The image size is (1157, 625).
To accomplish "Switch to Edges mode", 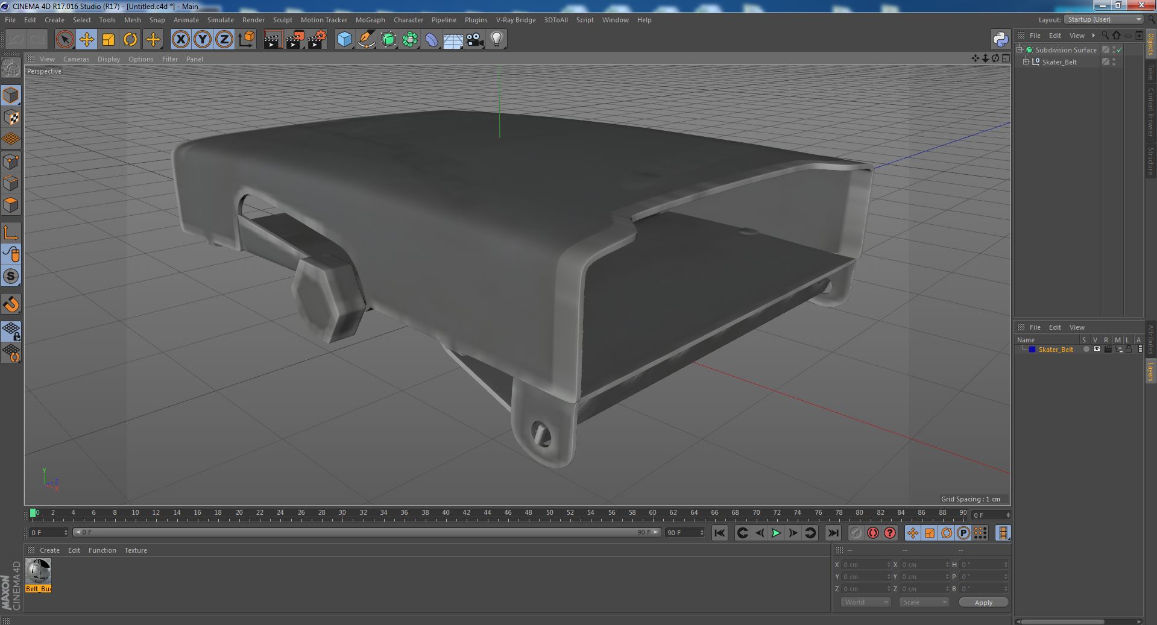I will (11, 183).
